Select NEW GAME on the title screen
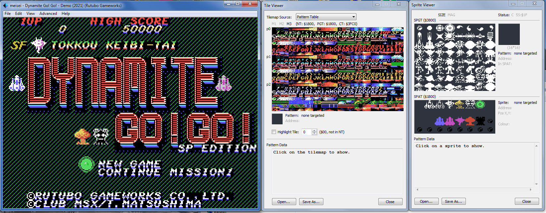 pos(130,164)
